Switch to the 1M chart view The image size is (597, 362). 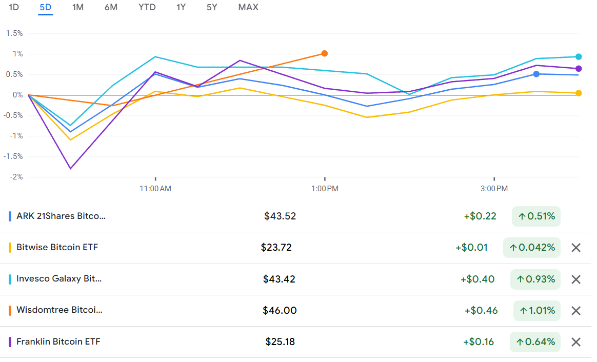(x=78, y=7)
